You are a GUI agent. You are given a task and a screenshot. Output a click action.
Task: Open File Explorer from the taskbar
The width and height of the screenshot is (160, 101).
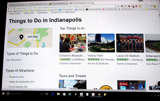tap(58, 94)
